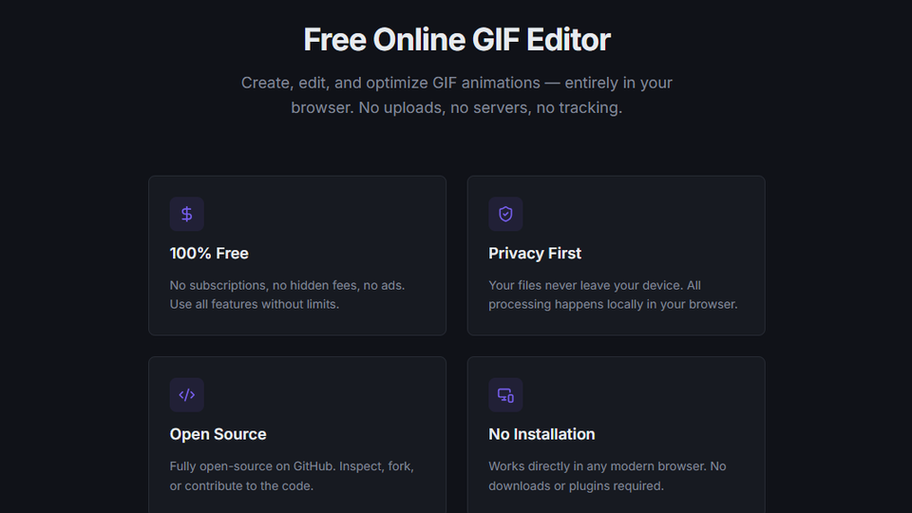The width and height of the screenshot is (912, 513).
Task: Click "No uploads, no servers, no tracking" line
Action: coord(489,108)
